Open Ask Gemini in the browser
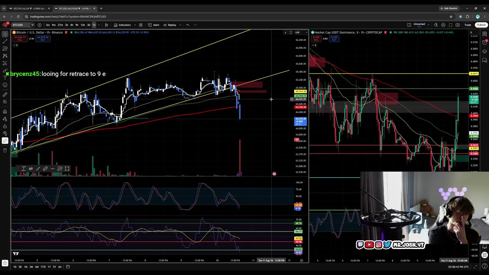This screenshot has width=489, height=275. tap(449, 8)
